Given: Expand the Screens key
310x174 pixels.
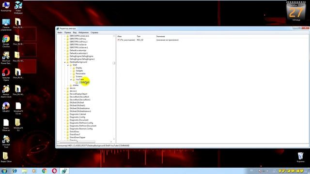Looking at the screenshot, I should [71, 76].
